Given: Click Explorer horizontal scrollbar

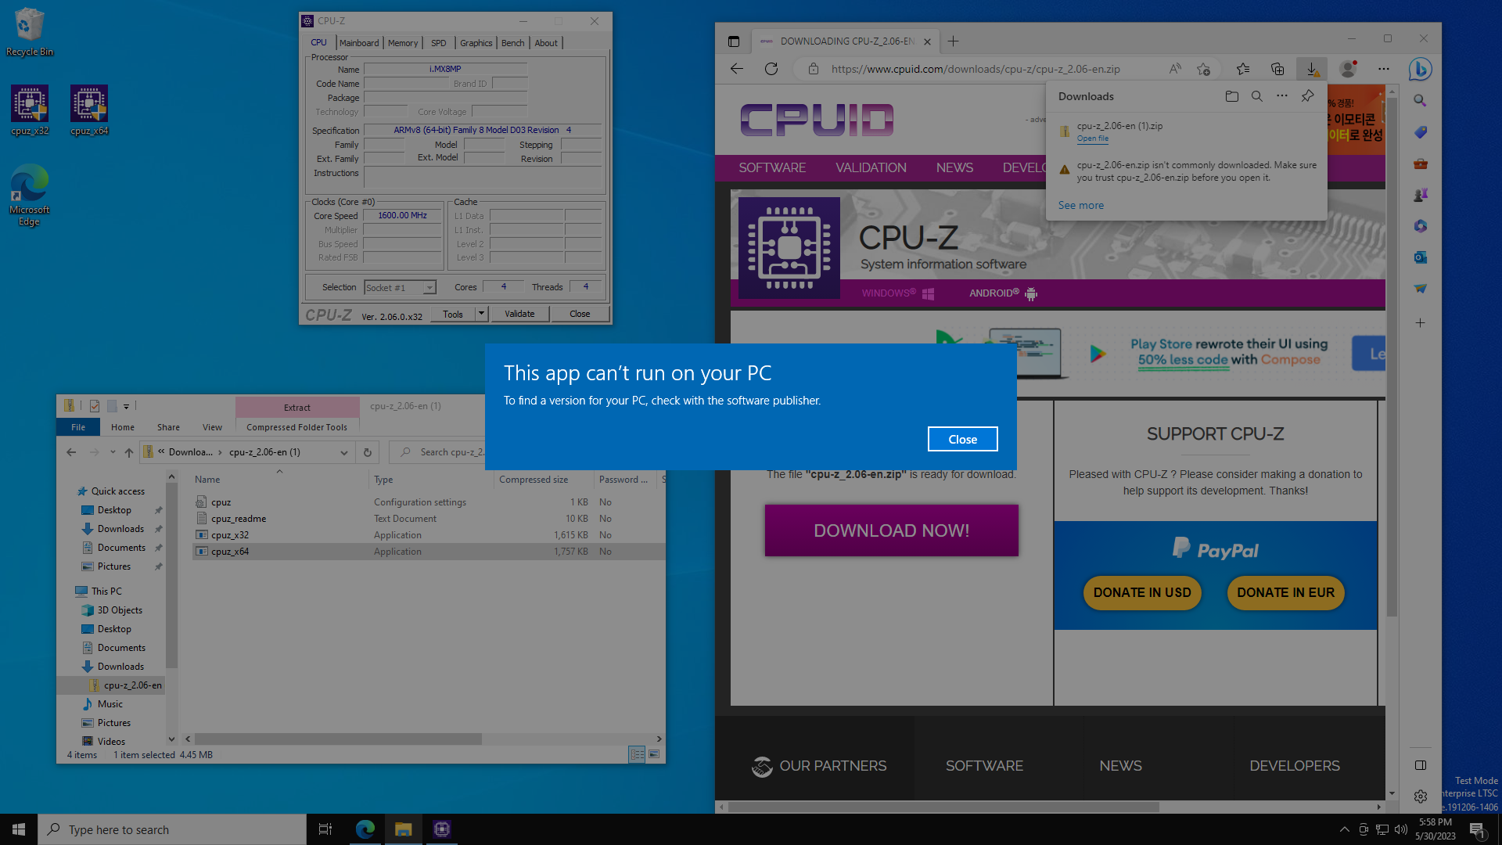Looking at the screenshot, I should point(338,739).
